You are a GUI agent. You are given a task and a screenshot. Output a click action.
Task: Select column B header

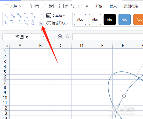pyautogui.click(x=40, y=46)
